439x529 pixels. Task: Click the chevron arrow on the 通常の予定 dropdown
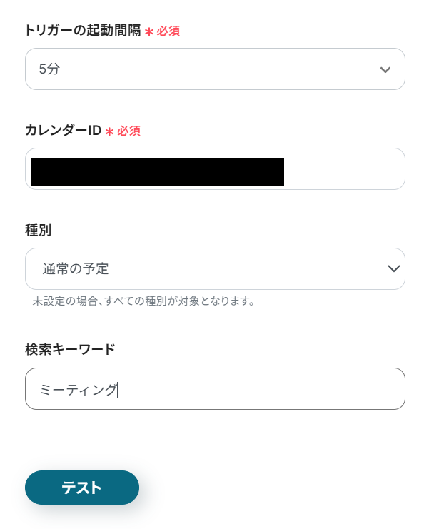coord(393,268)
